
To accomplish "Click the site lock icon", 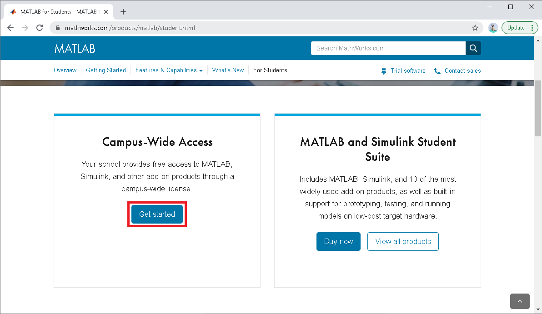I will point(57,28).
